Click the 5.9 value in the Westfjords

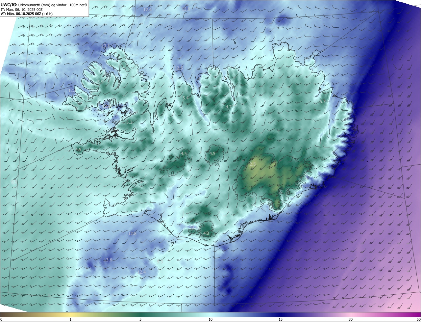(101, 82)
